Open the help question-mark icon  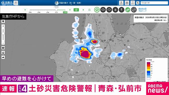pyautogui.click(x=133, y=3)
